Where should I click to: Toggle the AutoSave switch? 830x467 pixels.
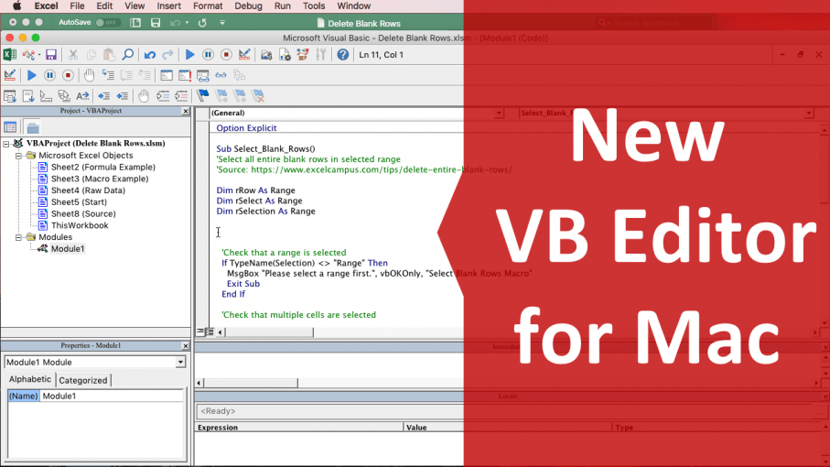tap(107, 21)
